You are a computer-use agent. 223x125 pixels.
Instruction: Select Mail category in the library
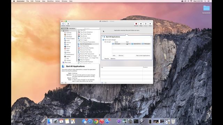point(67,45)
